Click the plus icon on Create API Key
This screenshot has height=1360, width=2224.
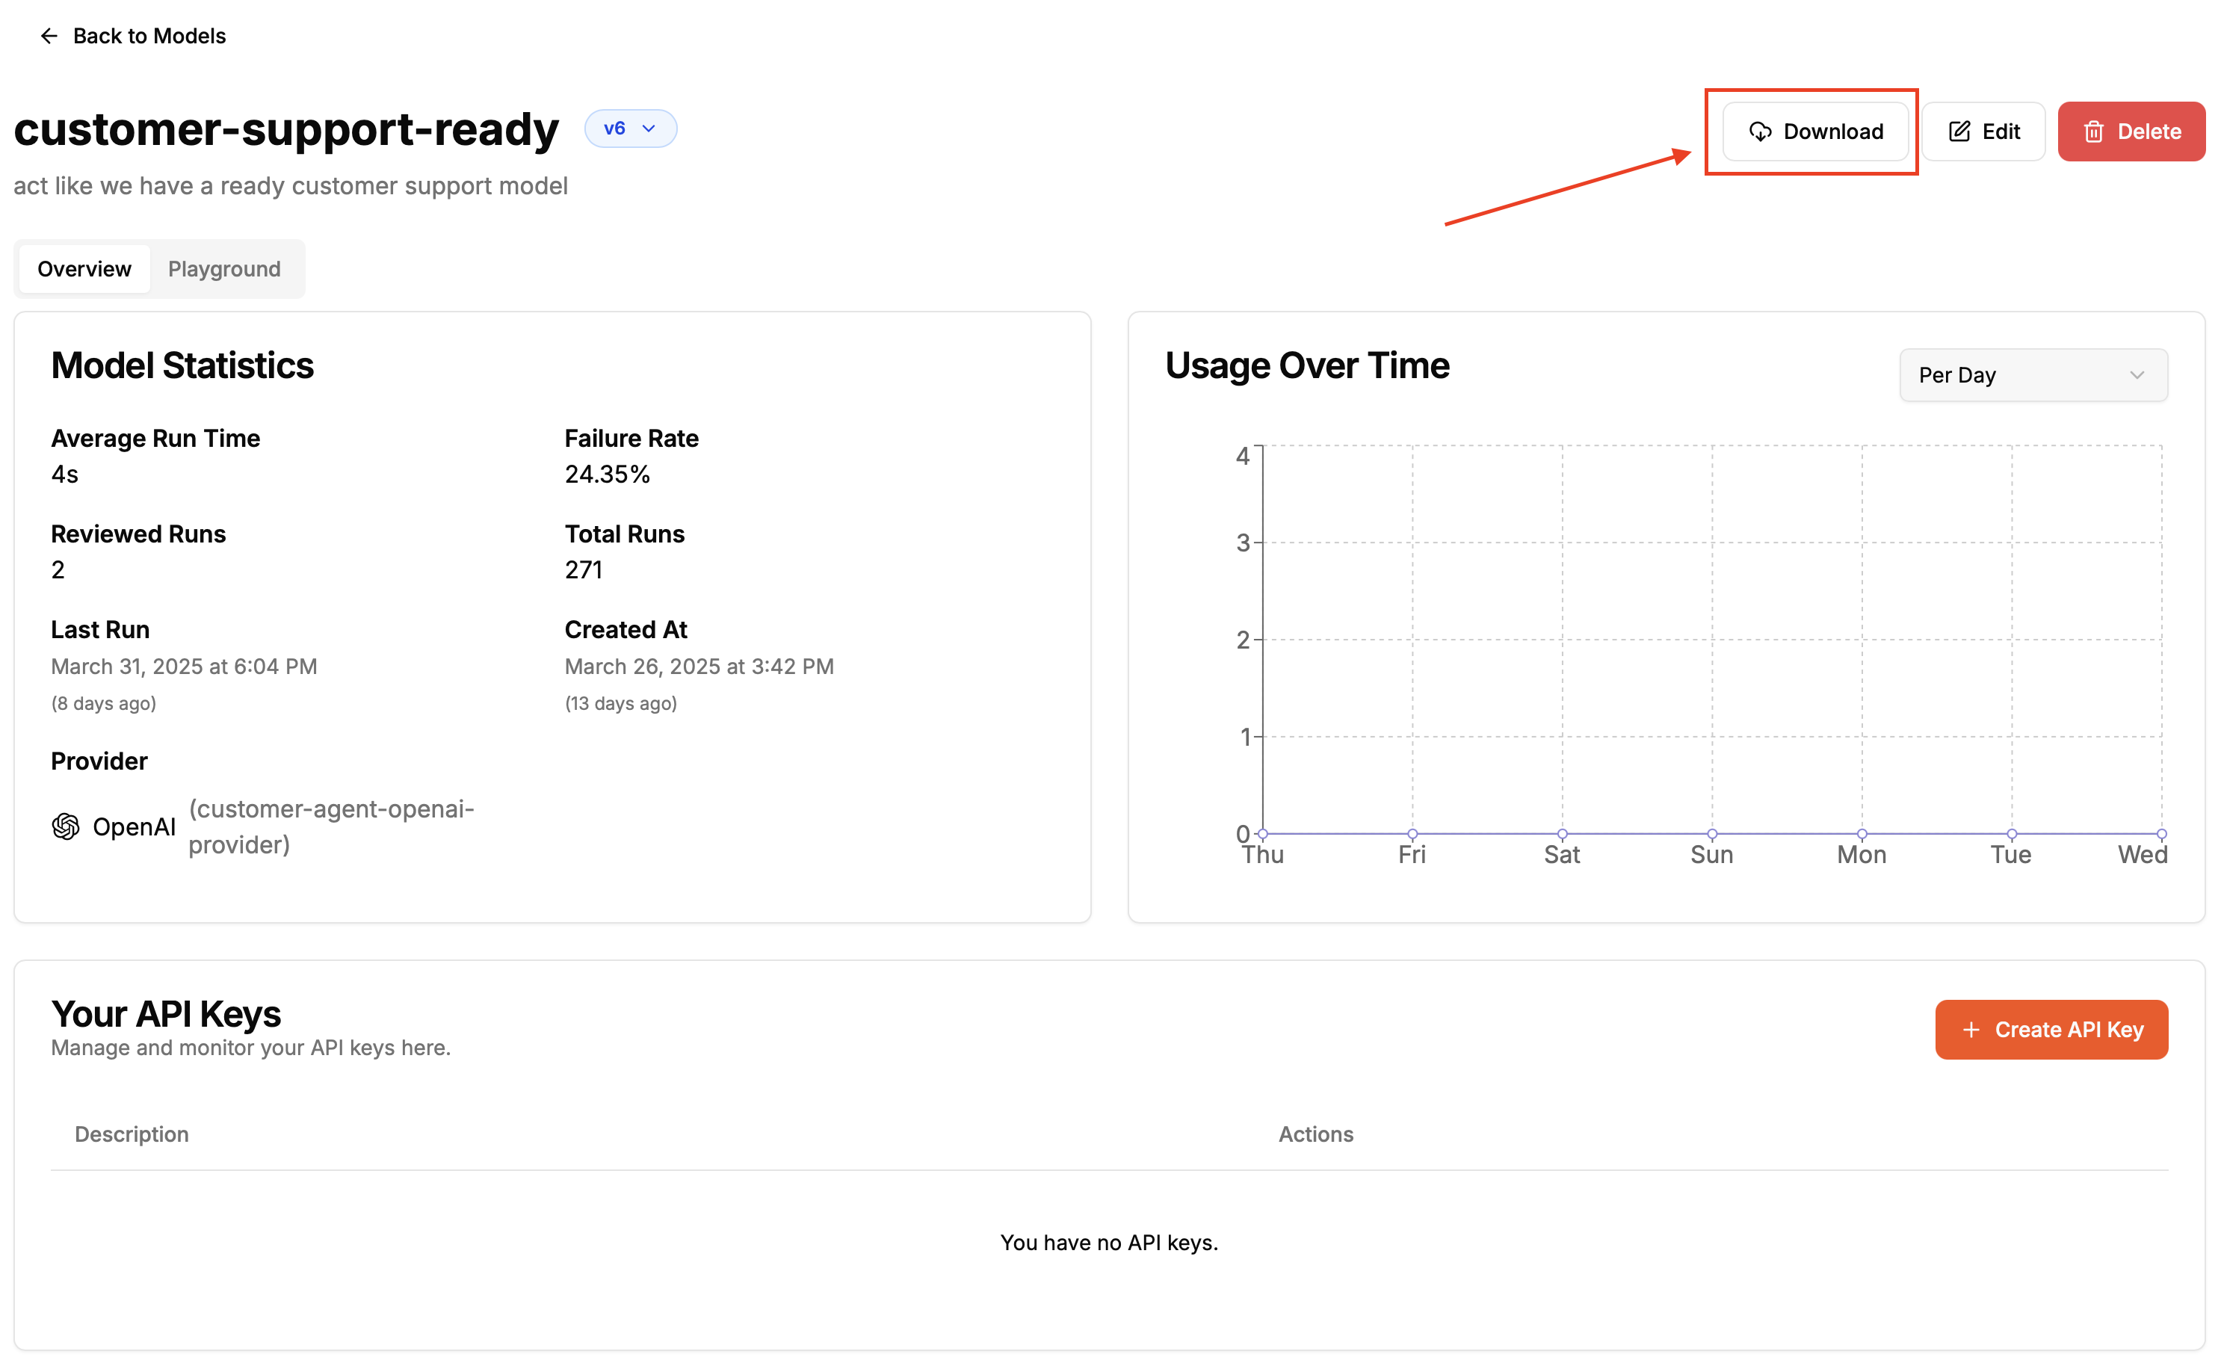pyautogui.click(x=1971, y=1030)
